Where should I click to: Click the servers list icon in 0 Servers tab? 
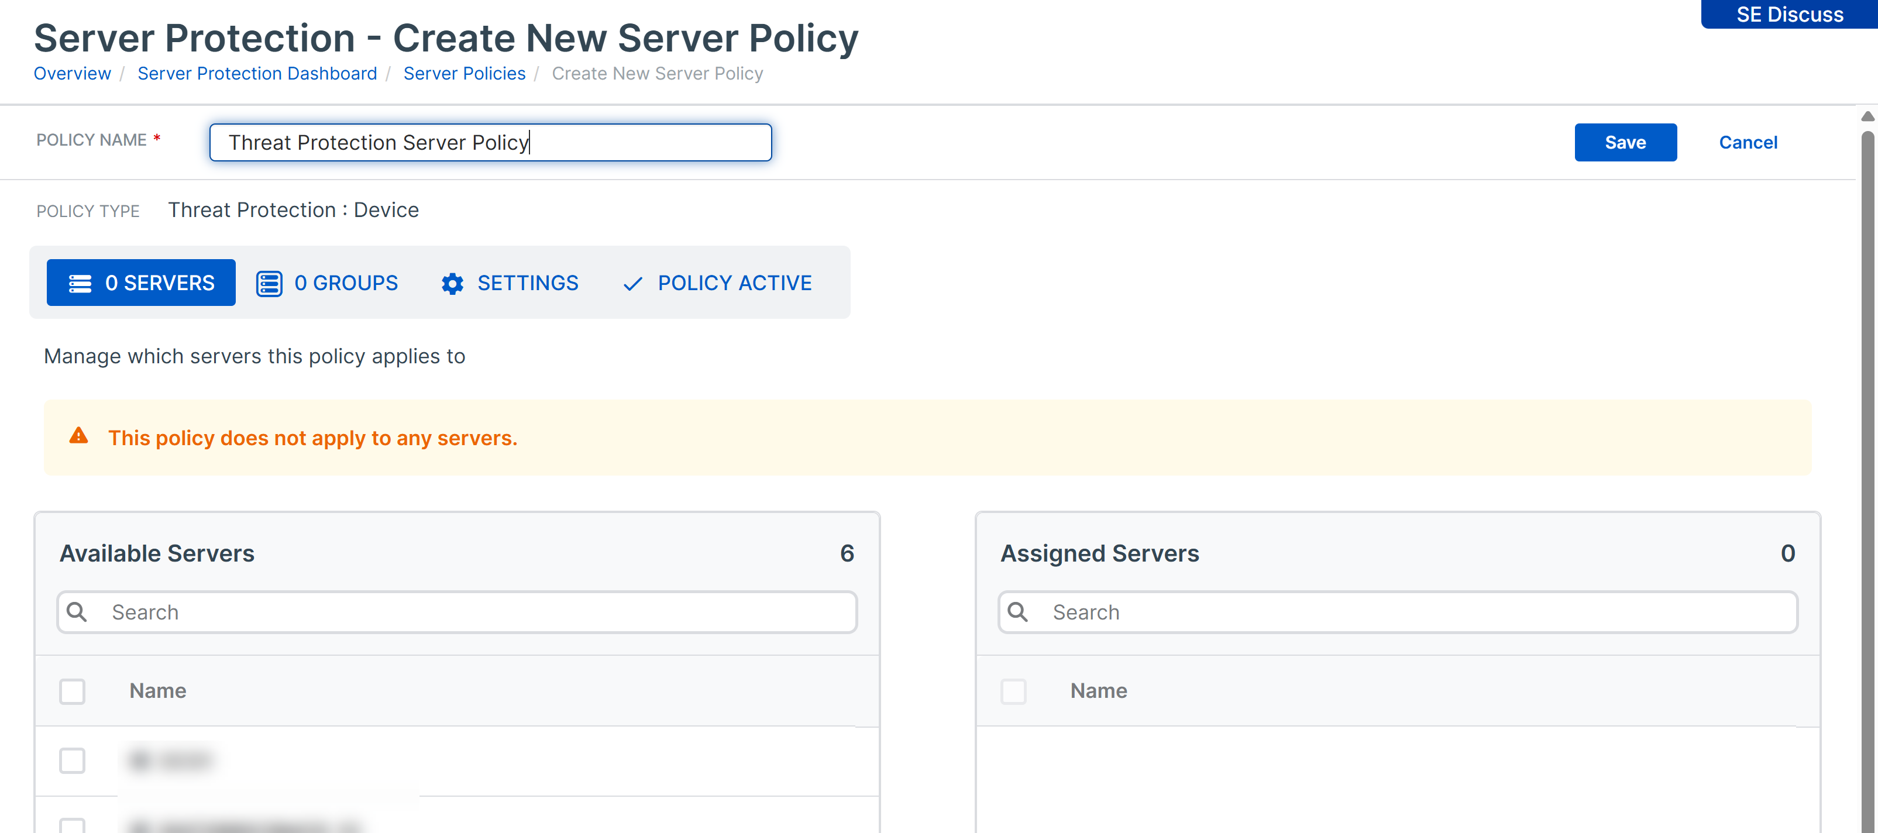click(x=80, y=283)
